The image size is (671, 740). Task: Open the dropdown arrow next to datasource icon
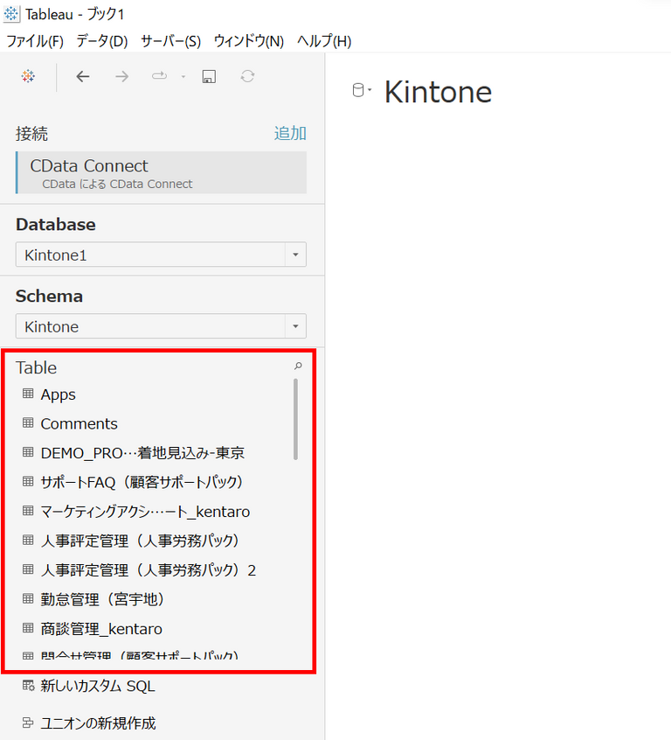tap(370, 90)
